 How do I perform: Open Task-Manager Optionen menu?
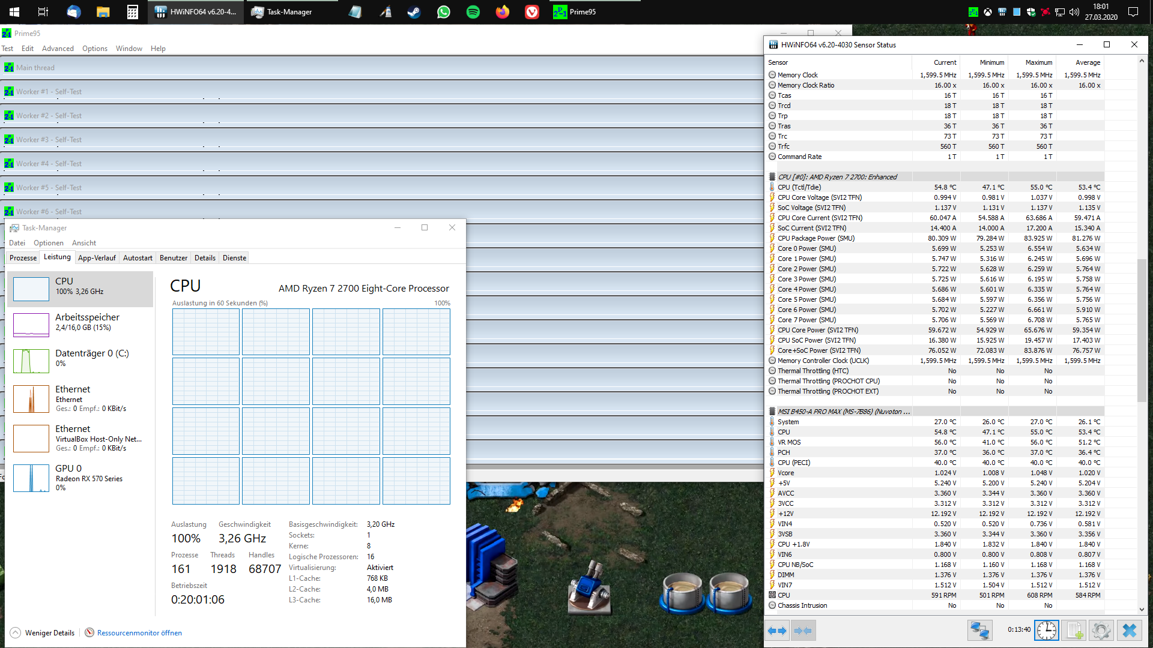coord(48,243)
